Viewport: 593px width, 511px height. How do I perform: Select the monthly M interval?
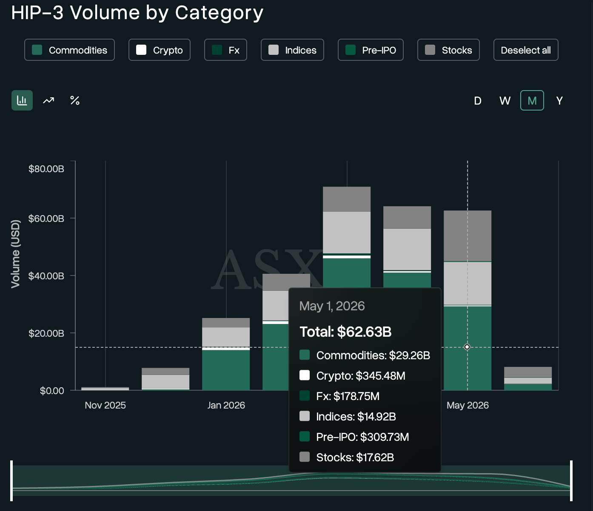pyautogui.click(x=532, y=100)
